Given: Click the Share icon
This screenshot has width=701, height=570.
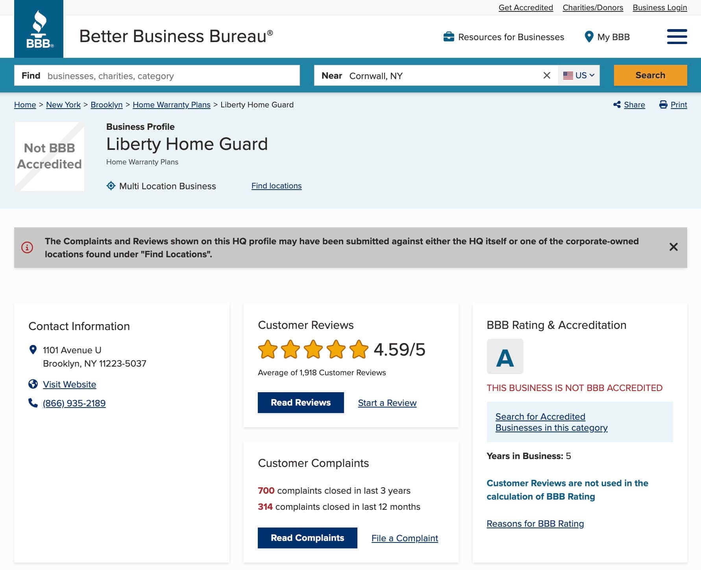Looking at the screenshot, I should pyautogui.click(x=617, y=105).
